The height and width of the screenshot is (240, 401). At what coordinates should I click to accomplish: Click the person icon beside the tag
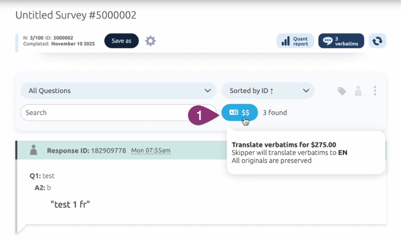click(358, 91)
